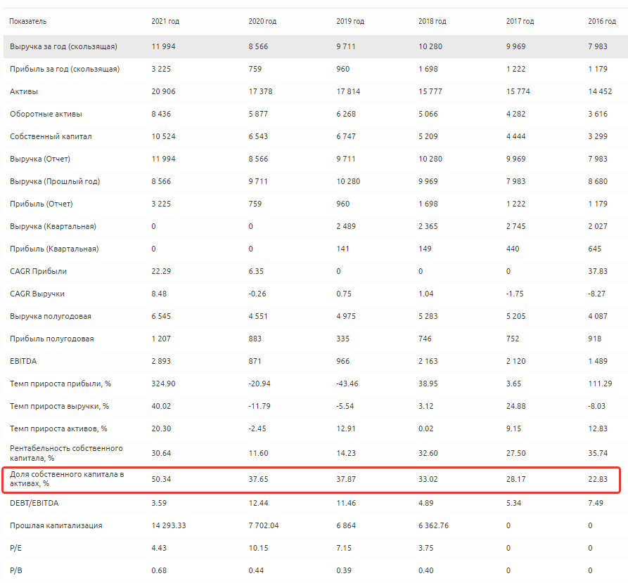The height and width of the screenshot is (583, 628).
Task: Click the 2021 год column header
Action: click(165, 21)
